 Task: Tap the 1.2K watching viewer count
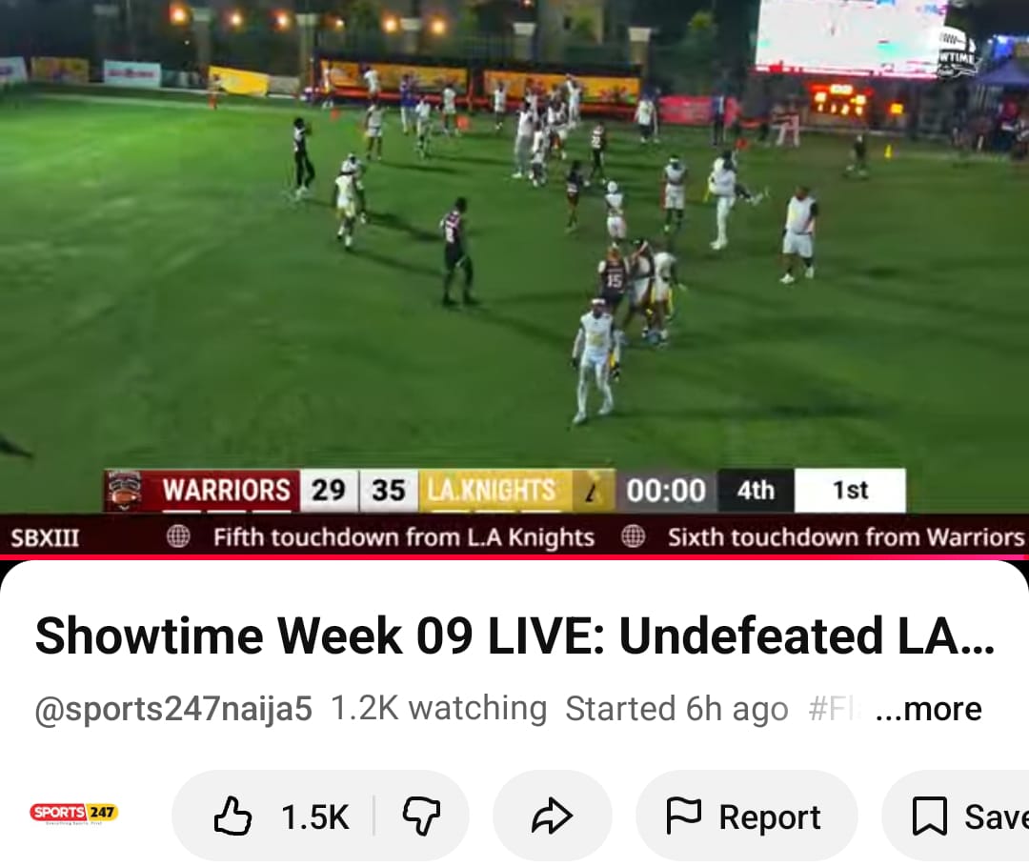tap(439, 709)
